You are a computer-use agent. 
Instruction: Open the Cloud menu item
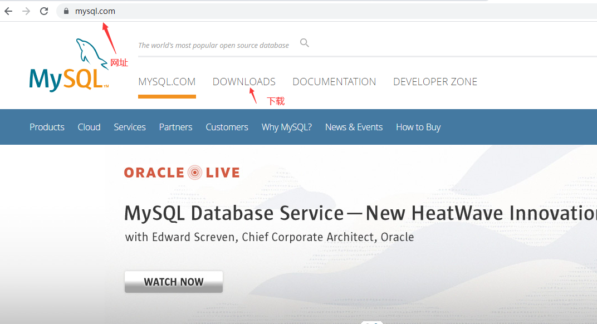(89, 127)
